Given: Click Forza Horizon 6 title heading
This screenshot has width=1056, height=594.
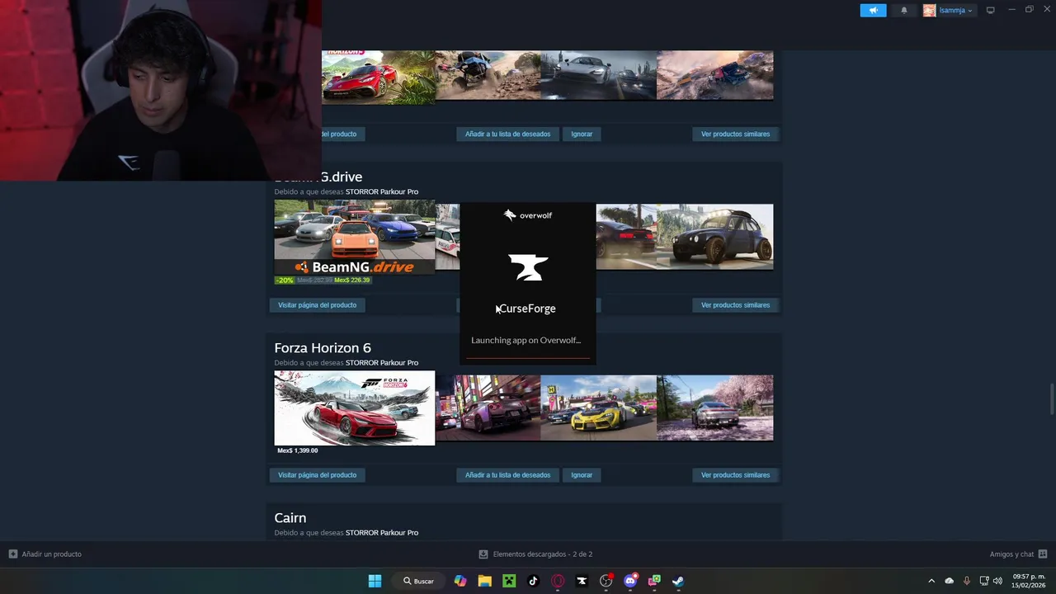Looking at the screenshot, I should 323,347.
